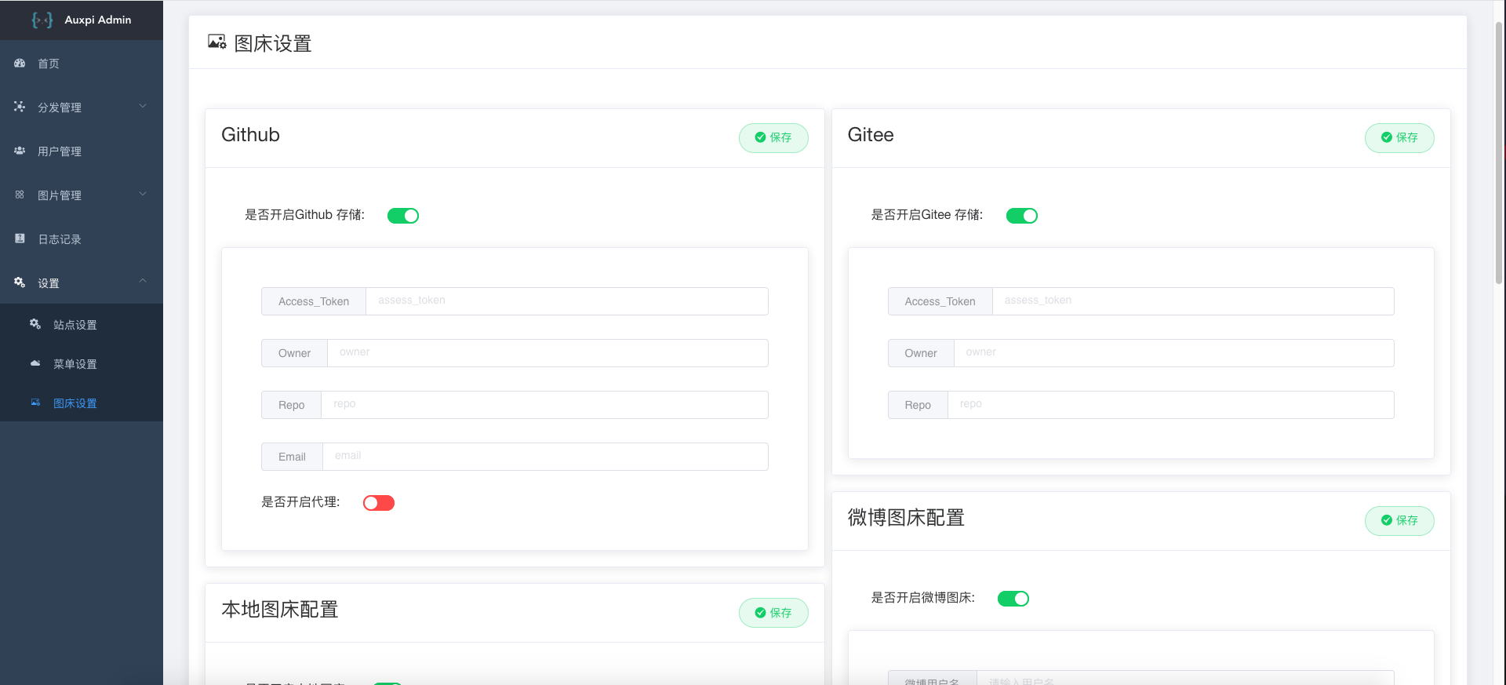
Task: Toggle the 是否开启Github 存储 switch
Action: click(403, 216)
